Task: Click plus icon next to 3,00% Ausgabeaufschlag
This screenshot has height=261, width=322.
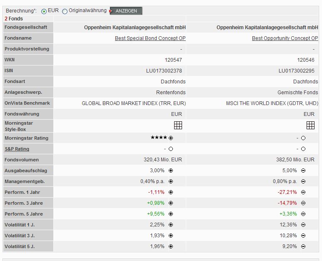Action: coord(171,171)
